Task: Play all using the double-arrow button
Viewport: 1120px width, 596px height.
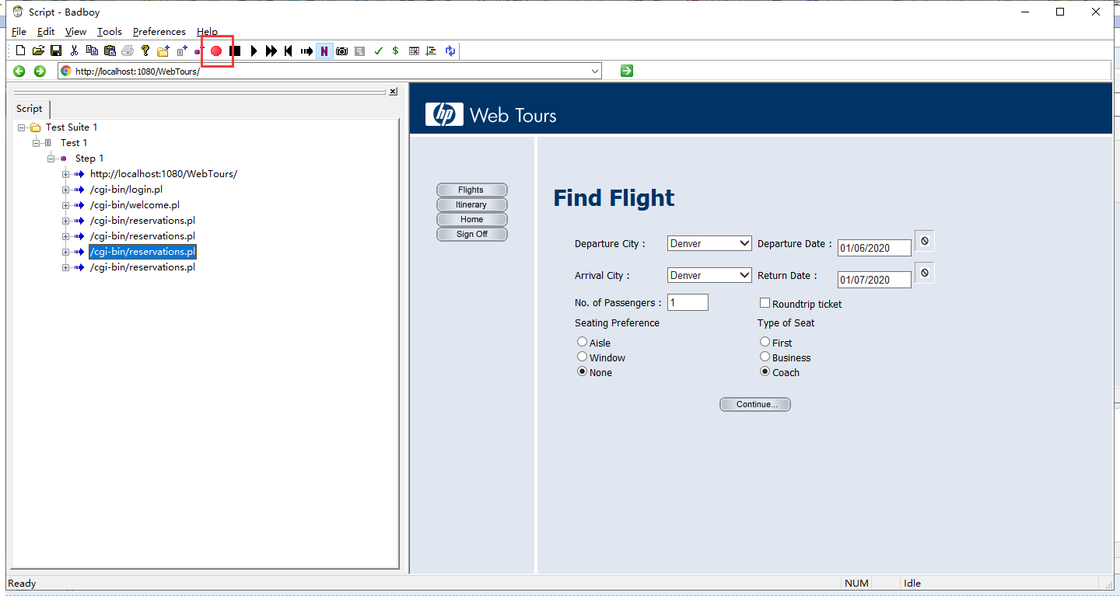Action: click(271, 51)
